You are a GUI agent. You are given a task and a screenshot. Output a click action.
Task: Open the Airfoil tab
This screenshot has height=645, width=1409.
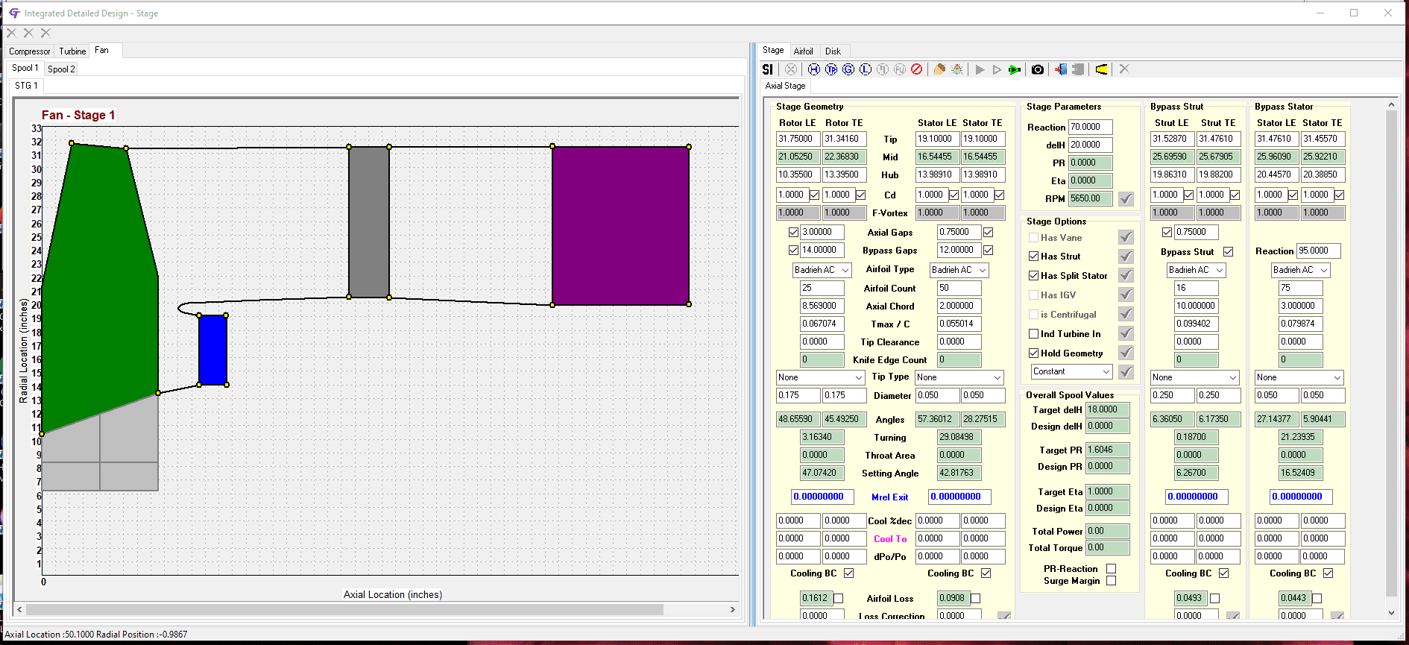tap(803, 51)
